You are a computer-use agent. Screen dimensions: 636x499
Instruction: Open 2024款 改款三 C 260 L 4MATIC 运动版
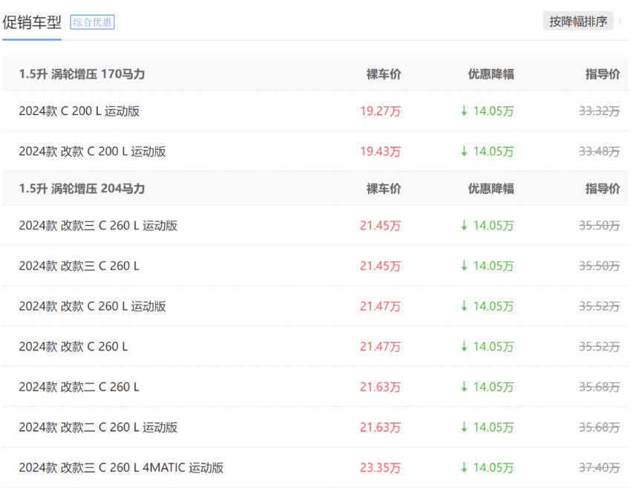(121, 468)
